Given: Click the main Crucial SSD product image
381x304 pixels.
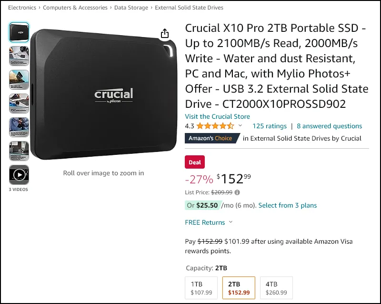Looking at the screenshot, I should (104, 94).
